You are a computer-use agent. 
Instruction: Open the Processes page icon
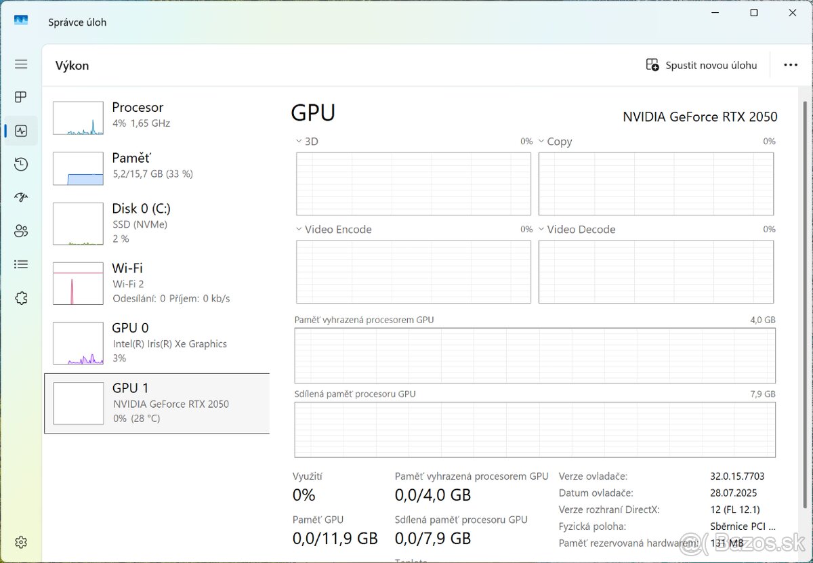pyautogui.click(x=21, y=98)
